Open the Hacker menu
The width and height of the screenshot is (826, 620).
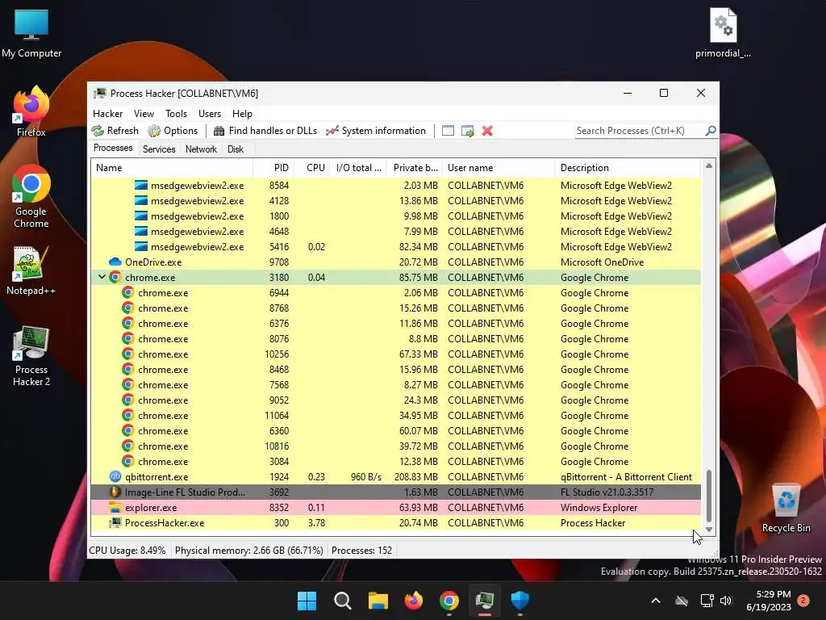click(107, 114)
